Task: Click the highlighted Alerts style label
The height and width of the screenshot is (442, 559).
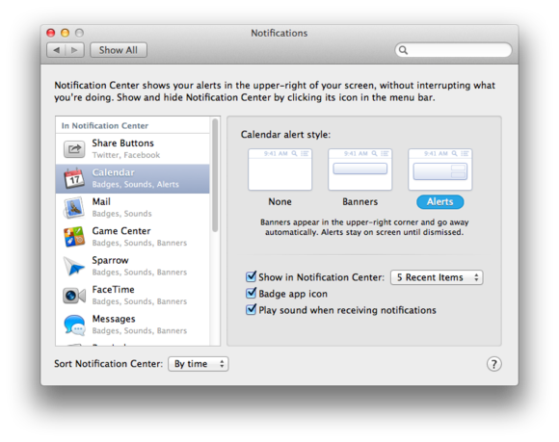Action: click(440, 202)
